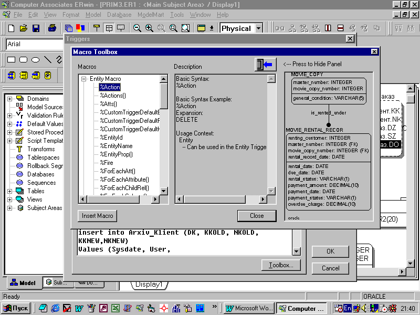Click the zoom in magnifier icon
420x315 pixels.
149,28
